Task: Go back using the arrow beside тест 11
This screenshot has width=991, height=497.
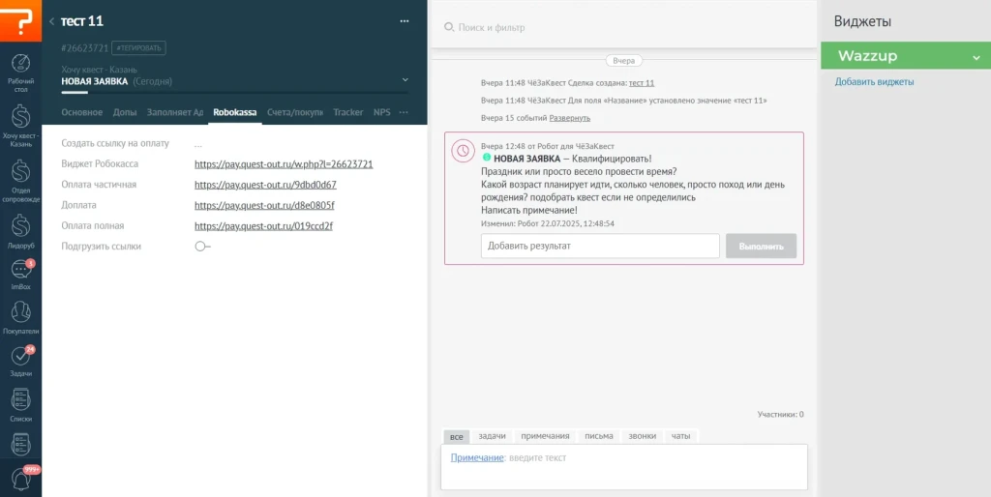Action: pos(52,21)
